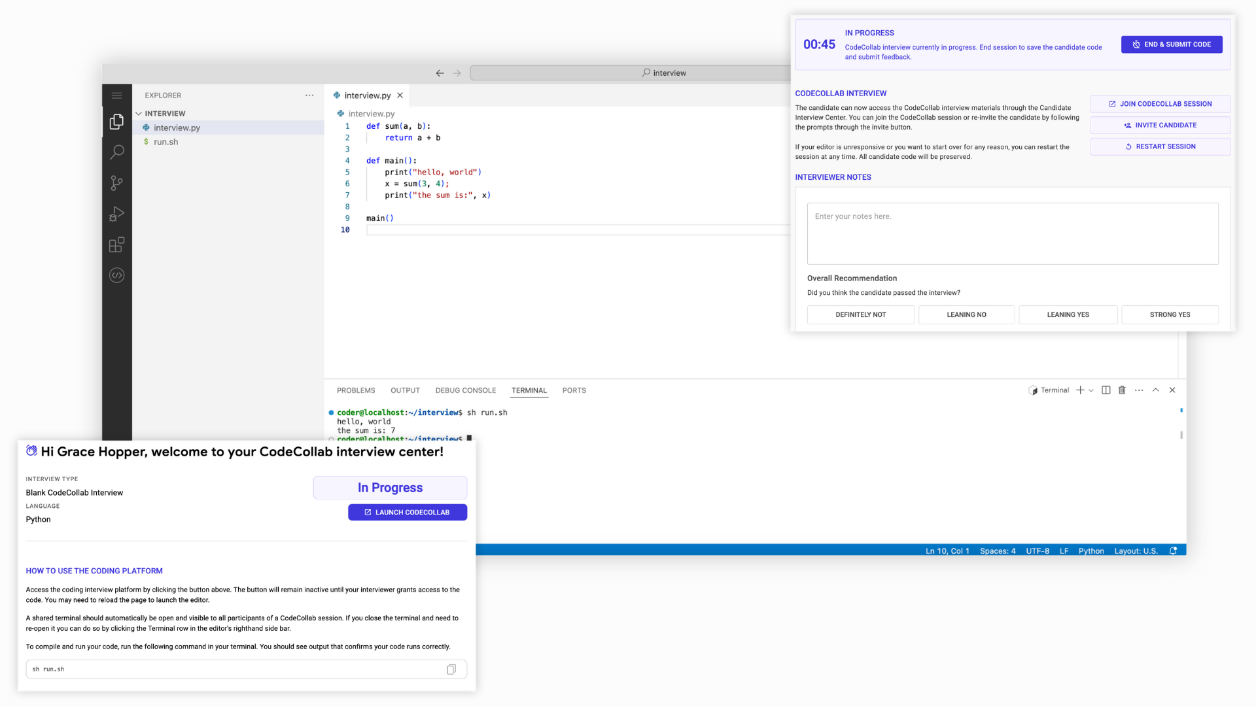Image resolution: width=1256 pixels, height=706 pixels.
Task: Select the Definitely Not recommendation
Action: 860,314
